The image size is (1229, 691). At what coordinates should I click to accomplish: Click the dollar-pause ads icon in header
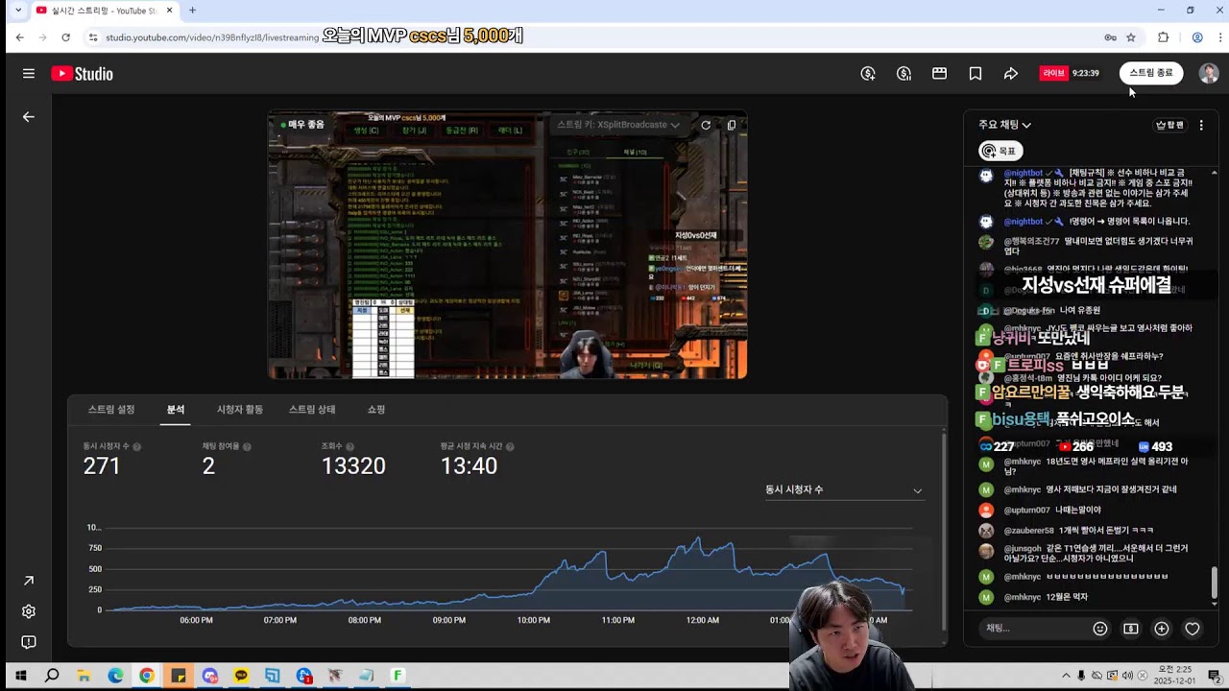click(x=904, y=74)
